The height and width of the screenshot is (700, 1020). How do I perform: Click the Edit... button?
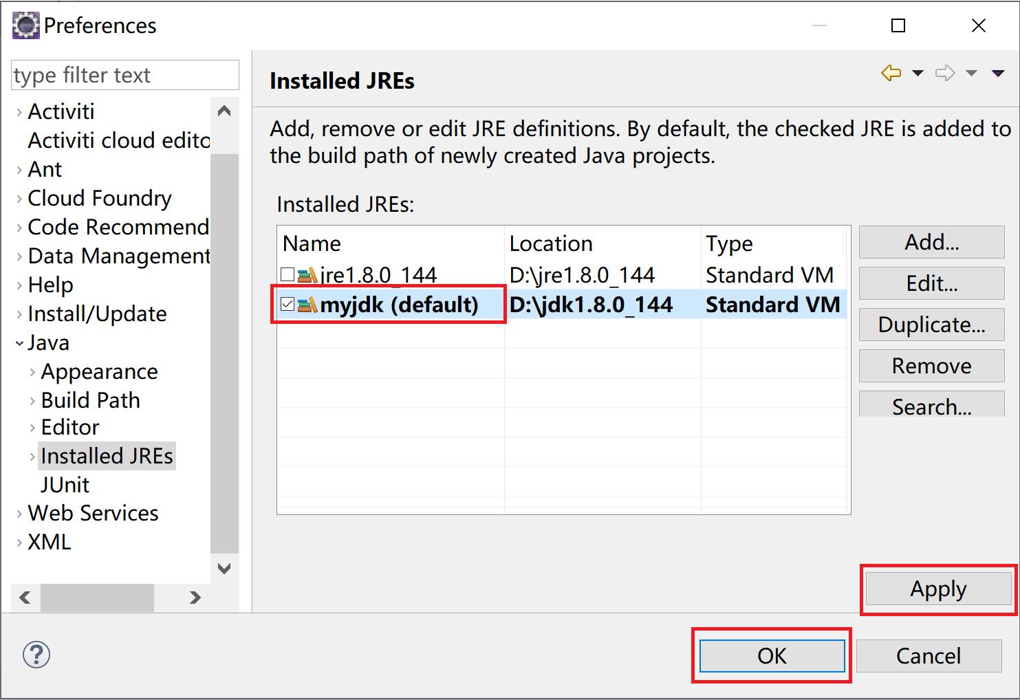pos(931,283)
